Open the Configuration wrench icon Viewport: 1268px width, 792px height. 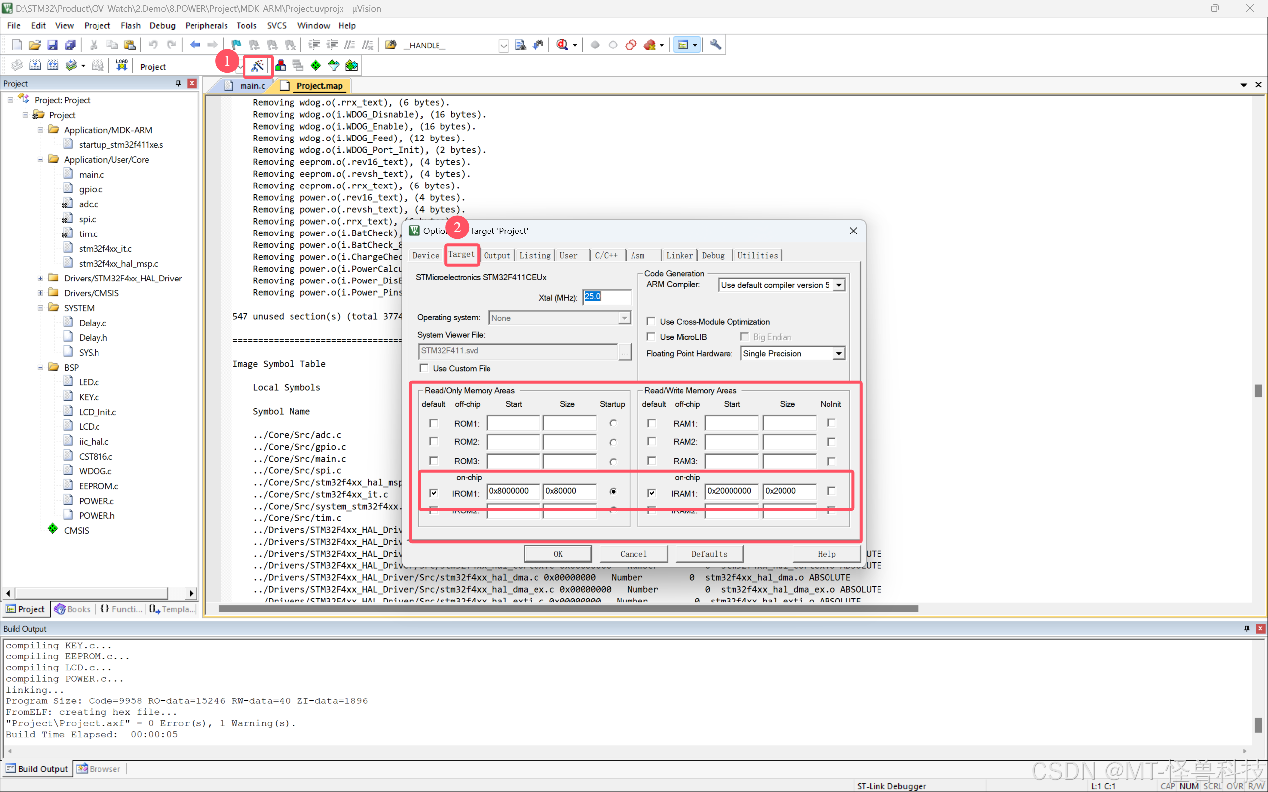point(715,45)
